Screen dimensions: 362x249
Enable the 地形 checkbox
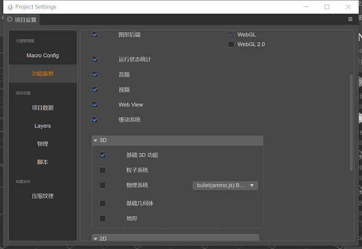tap(102, 219)
